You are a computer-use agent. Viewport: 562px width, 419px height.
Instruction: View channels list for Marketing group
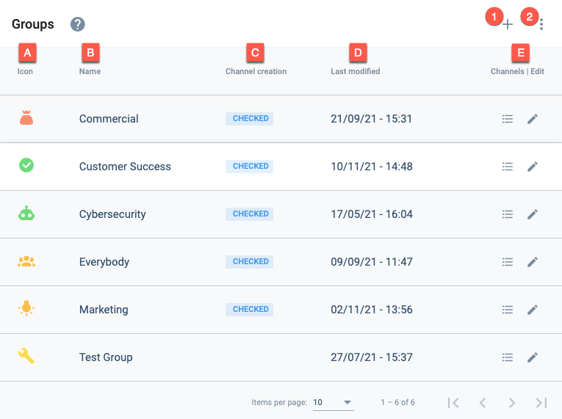507,310
